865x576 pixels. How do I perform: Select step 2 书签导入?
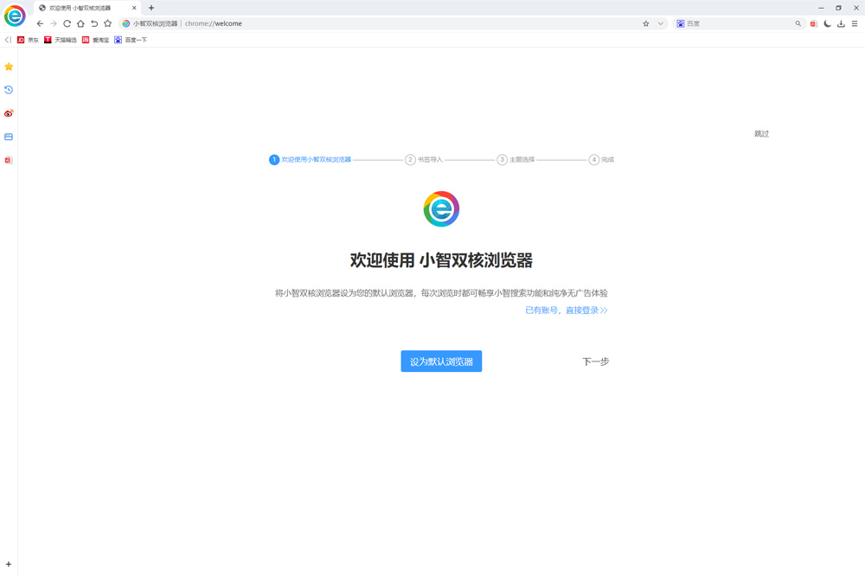[x=424, y=159]
